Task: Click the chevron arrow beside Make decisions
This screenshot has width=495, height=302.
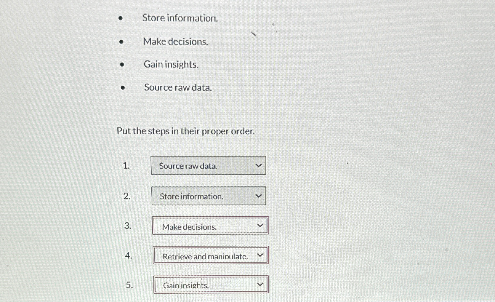Action: point(260,226)
